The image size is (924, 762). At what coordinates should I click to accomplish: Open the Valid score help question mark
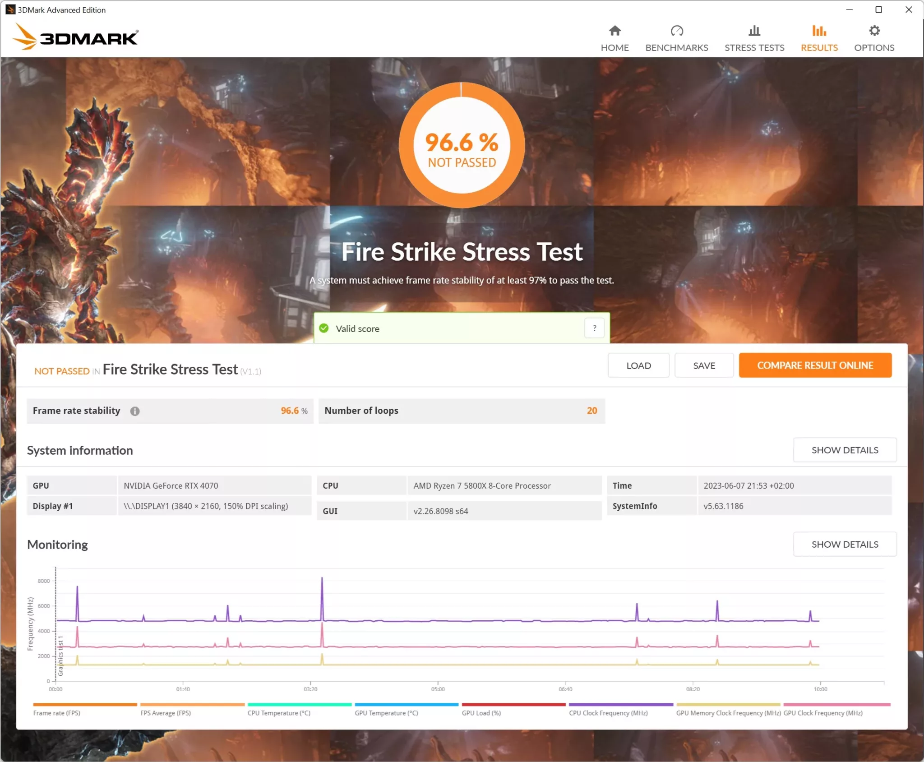[595, 328]
